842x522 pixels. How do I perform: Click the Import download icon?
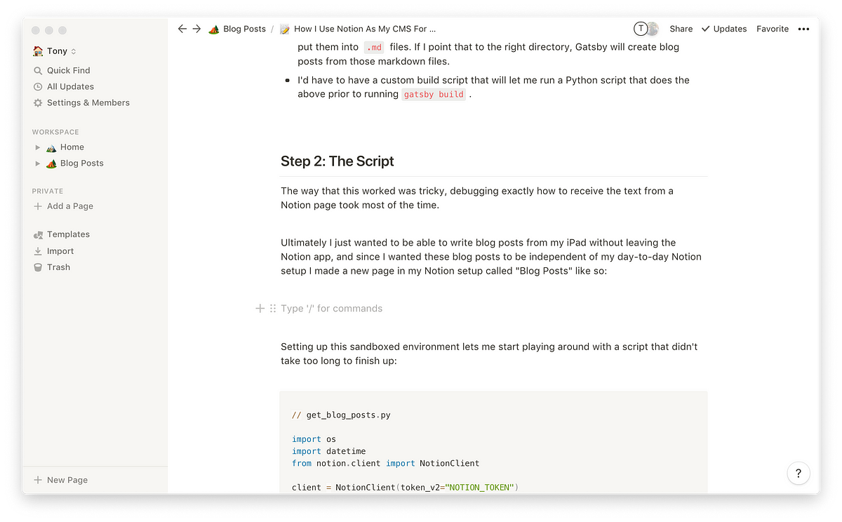pos(38,251)
